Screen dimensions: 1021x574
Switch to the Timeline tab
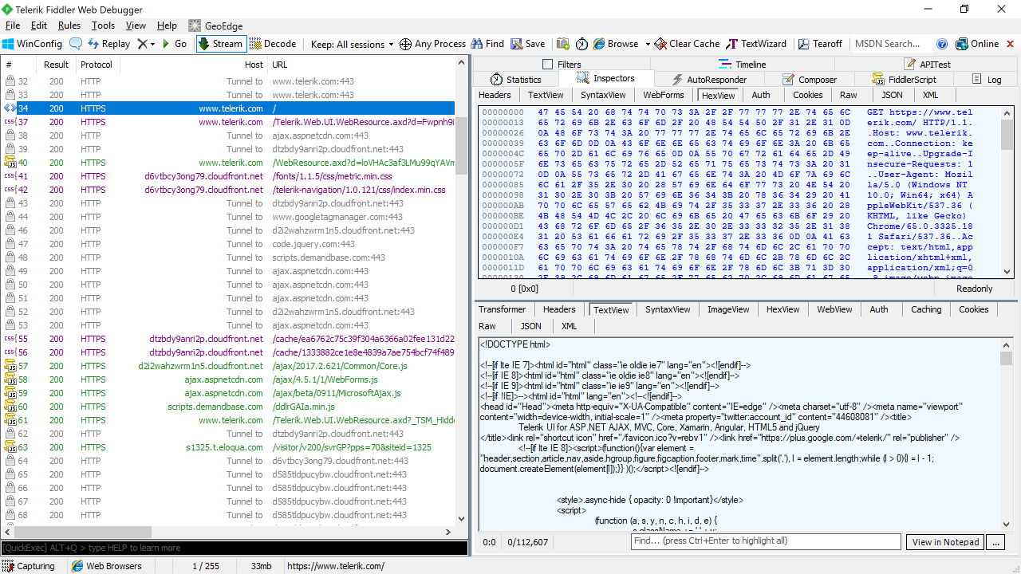pos(742,65)
